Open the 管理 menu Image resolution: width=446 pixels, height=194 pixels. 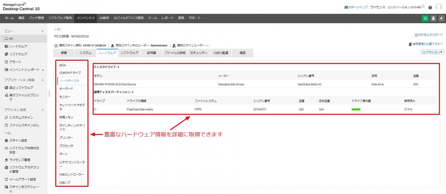[x=181, y=18]
